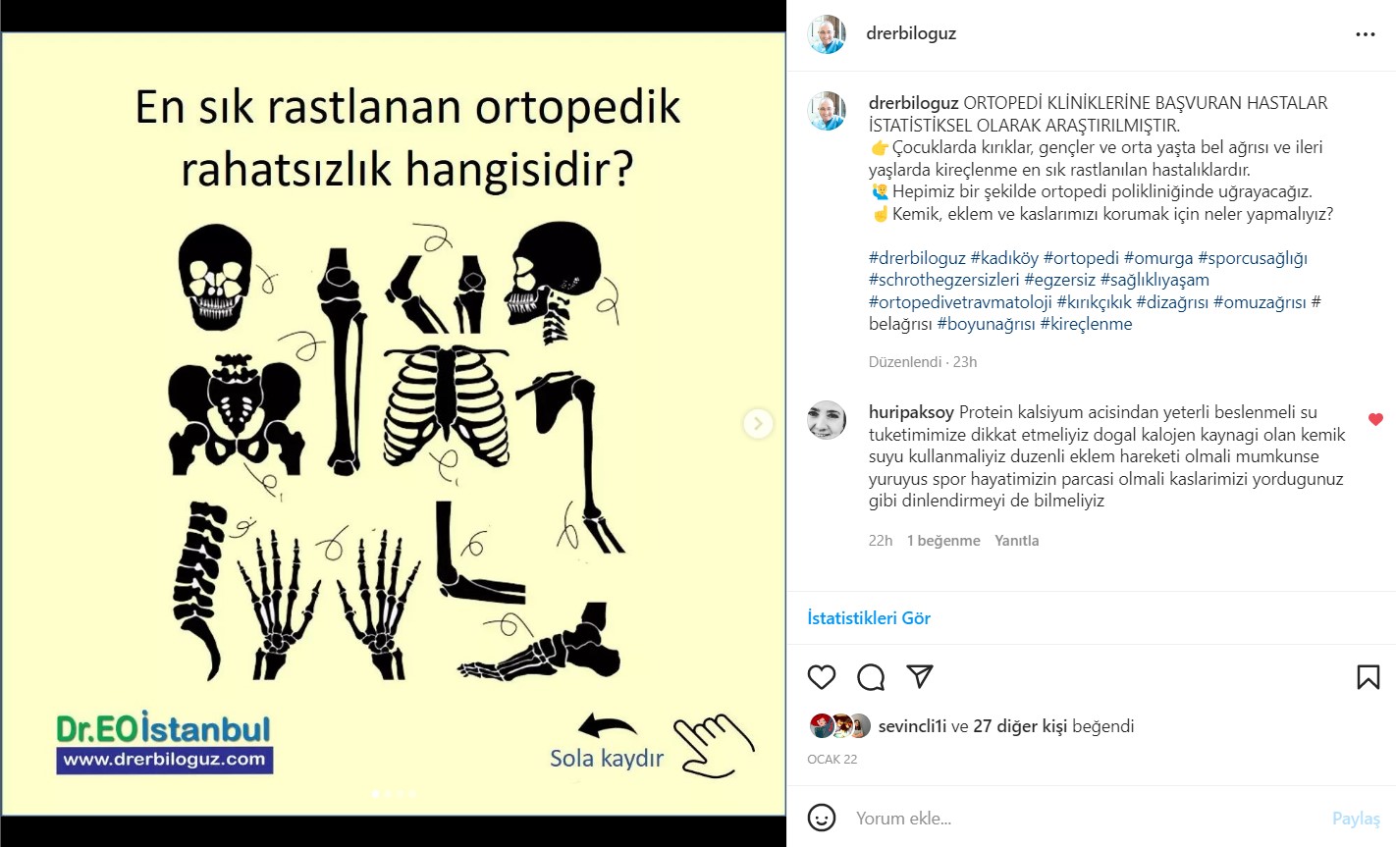Save post with bookmark icon

[x=1368, y=677]
